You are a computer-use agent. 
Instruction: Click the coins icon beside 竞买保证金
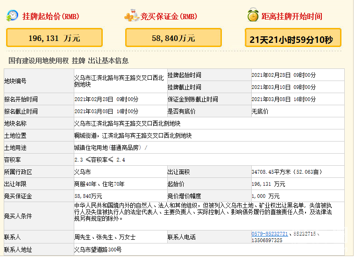pyautogui.click(x=132, y=16)
